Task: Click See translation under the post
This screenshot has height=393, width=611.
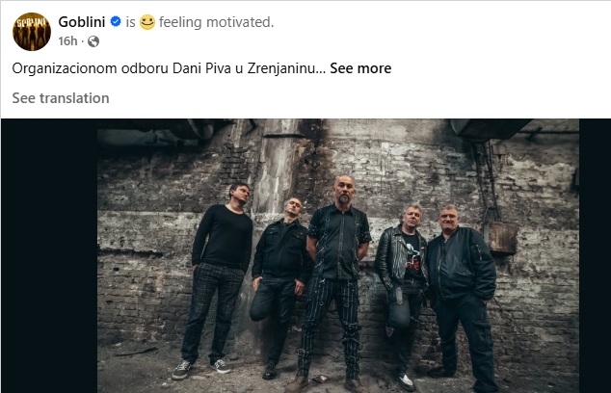Action: pyautogui.click(x=61, y=98)
